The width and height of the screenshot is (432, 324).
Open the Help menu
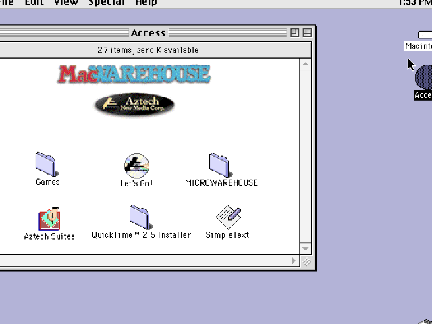click(x=146, y=3)
